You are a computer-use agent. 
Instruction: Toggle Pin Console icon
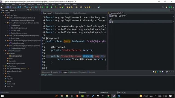(x=160, y=72)
